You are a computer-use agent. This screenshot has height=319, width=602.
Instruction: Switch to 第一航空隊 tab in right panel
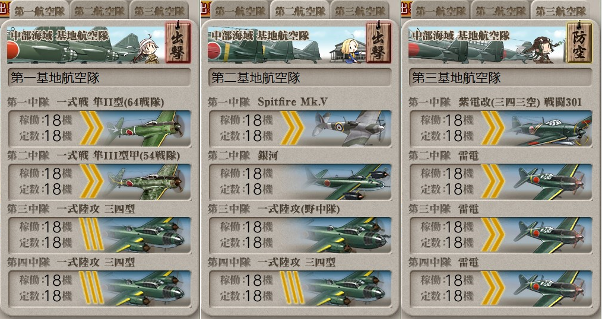click(x=441, y=10)
